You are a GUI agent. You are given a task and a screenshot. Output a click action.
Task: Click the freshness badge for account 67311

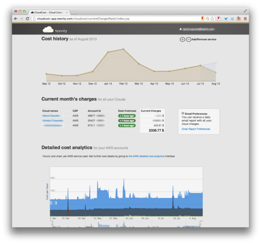tap(127, 125)
